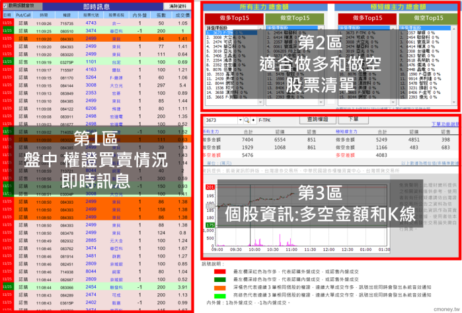The height and width of the screenshot is (313, 462).
Task: Click the 權證 column header
Action: pos(67,15)
